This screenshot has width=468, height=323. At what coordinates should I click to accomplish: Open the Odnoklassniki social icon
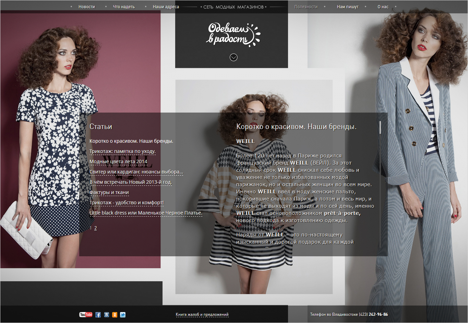coord(115,315)
